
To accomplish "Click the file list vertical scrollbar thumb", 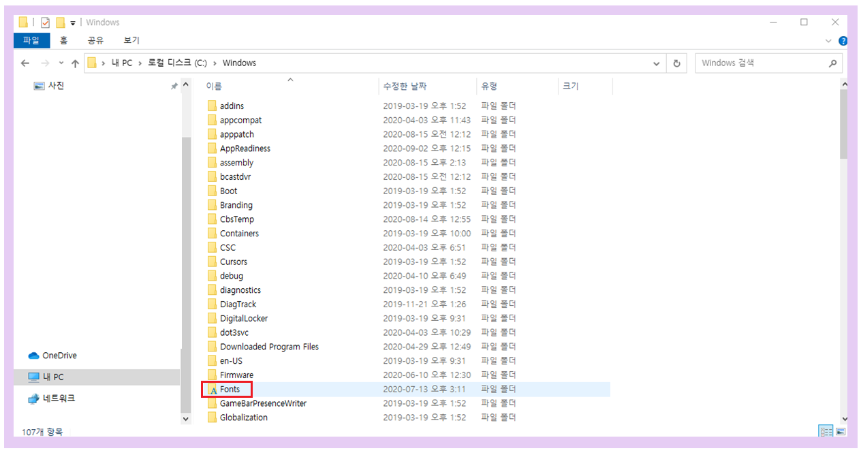I will (843, 124).
